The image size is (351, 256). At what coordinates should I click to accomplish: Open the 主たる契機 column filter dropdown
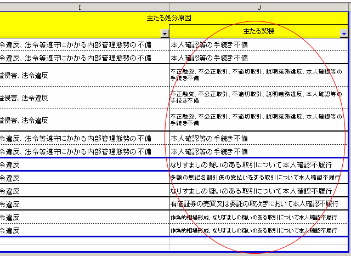(344, 33)
